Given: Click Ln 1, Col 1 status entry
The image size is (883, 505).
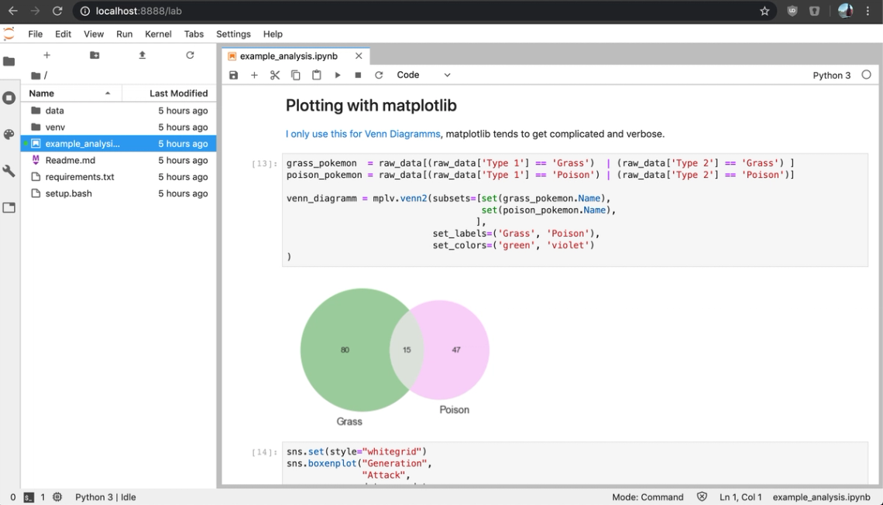Looking at the screenshot, I should click(x=740, y=497).
